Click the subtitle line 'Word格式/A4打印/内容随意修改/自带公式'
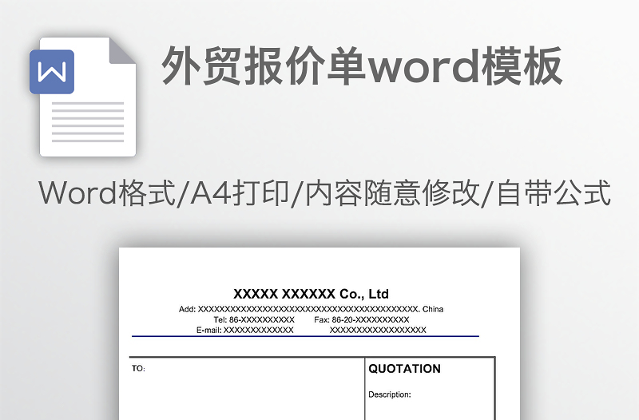 point(325,192)
